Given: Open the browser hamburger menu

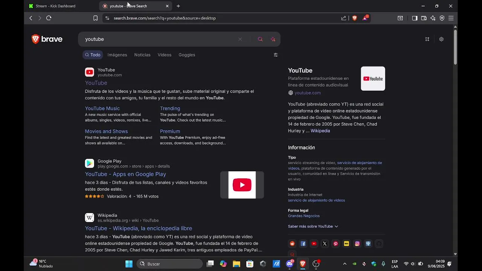Looking at the screenshot, I should pyautogui.click(x=451, y=18).
